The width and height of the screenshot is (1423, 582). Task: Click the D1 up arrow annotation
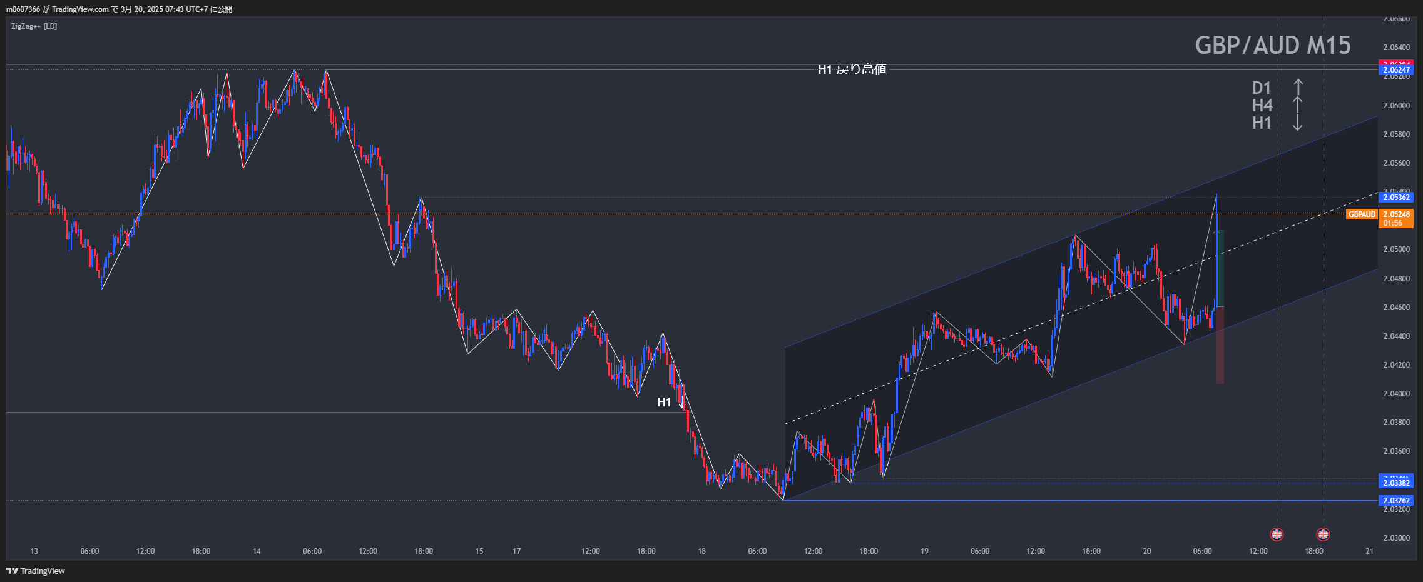coord(1298,88)
